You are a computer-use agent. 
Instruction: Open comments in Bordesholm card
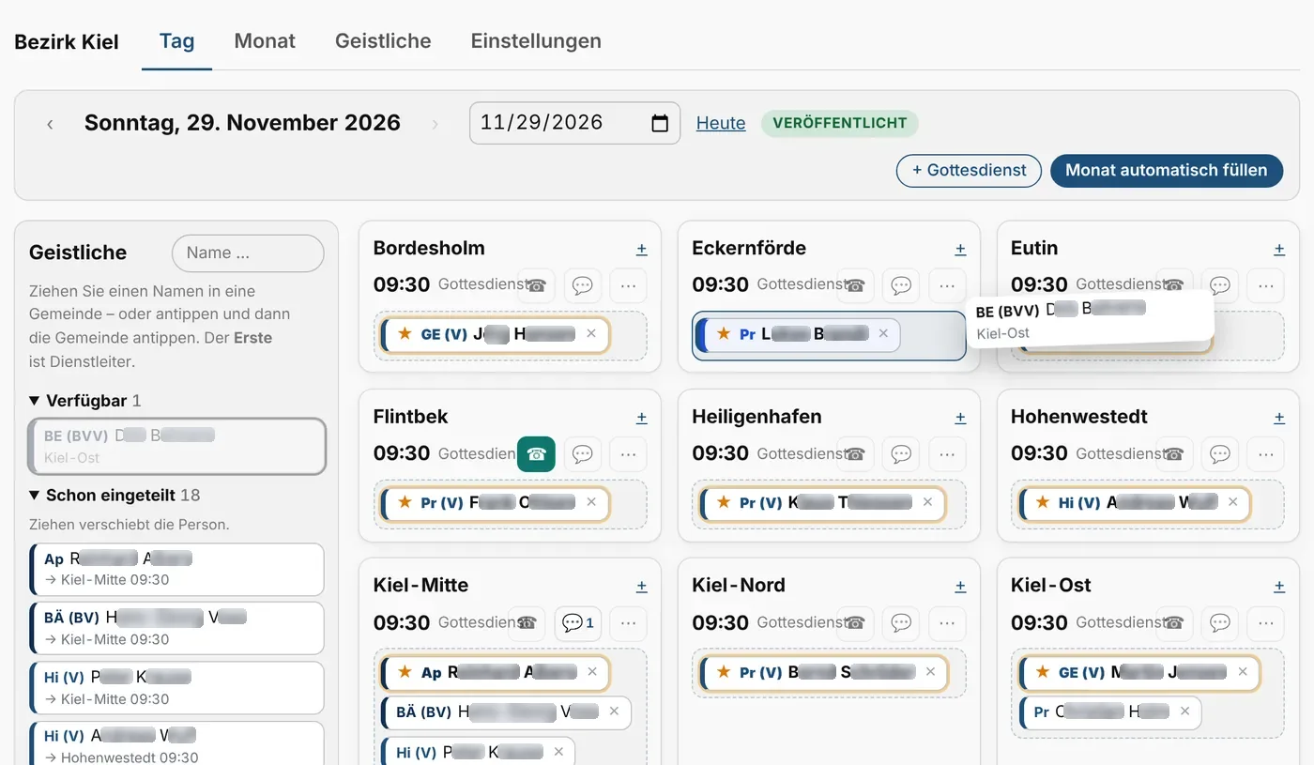tap(582, 285)
